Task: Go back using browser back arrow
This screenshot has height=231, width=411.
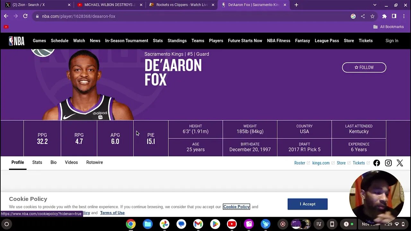Action: click(x=6, y=16)
